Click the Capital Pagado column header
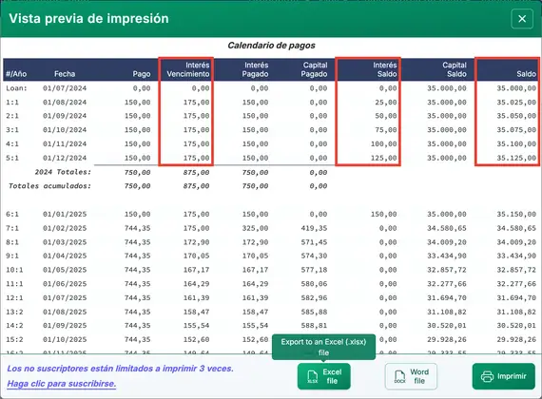542x399 pixels. (x=314, y=69)
